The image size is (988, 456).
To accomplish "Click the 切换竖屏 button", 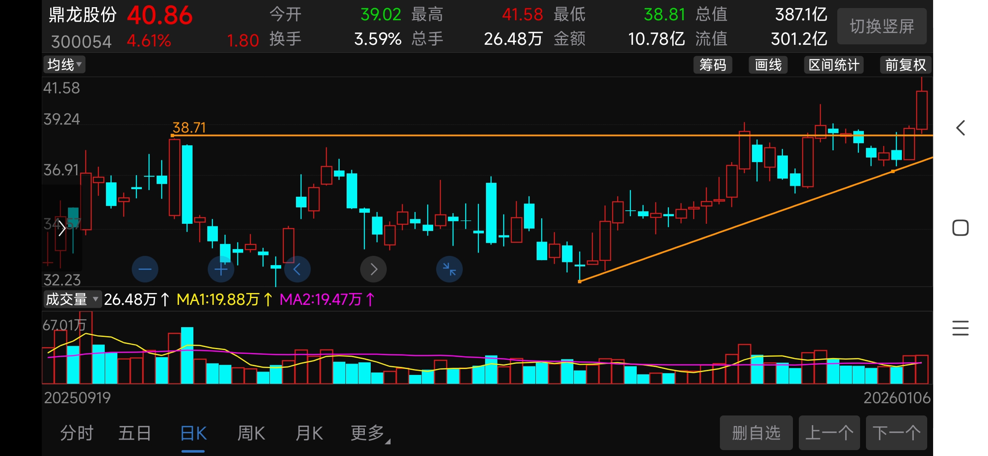I will pyautogui.click(x=882, y=27).
